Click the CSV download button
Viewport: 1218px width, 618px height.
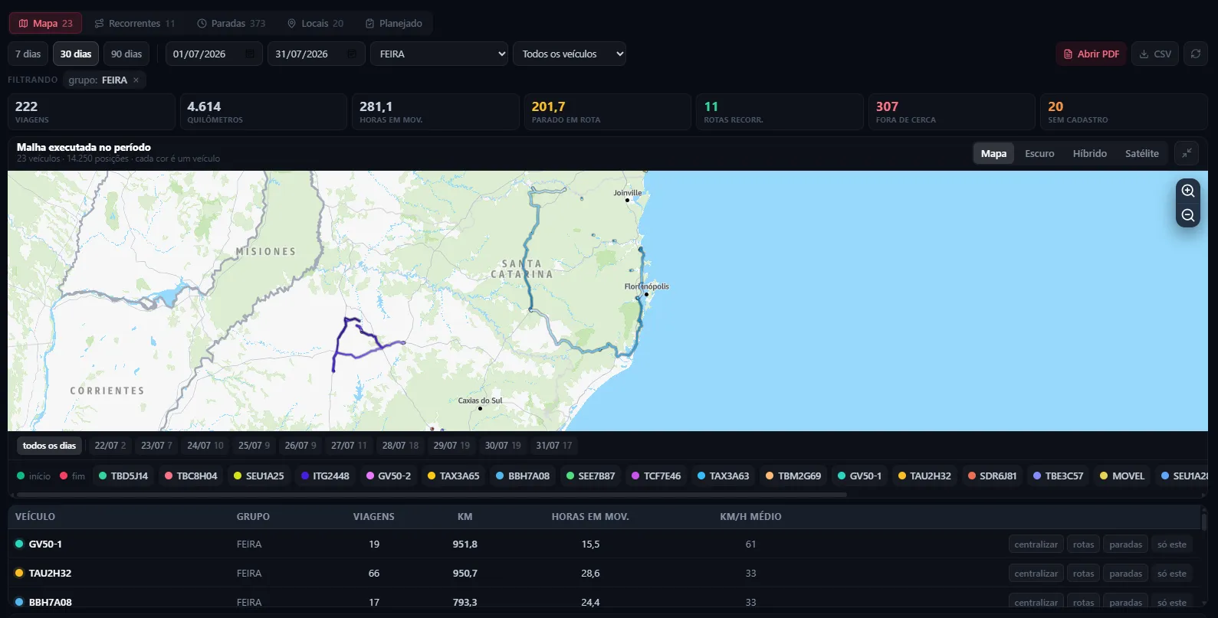(1154, 54)
